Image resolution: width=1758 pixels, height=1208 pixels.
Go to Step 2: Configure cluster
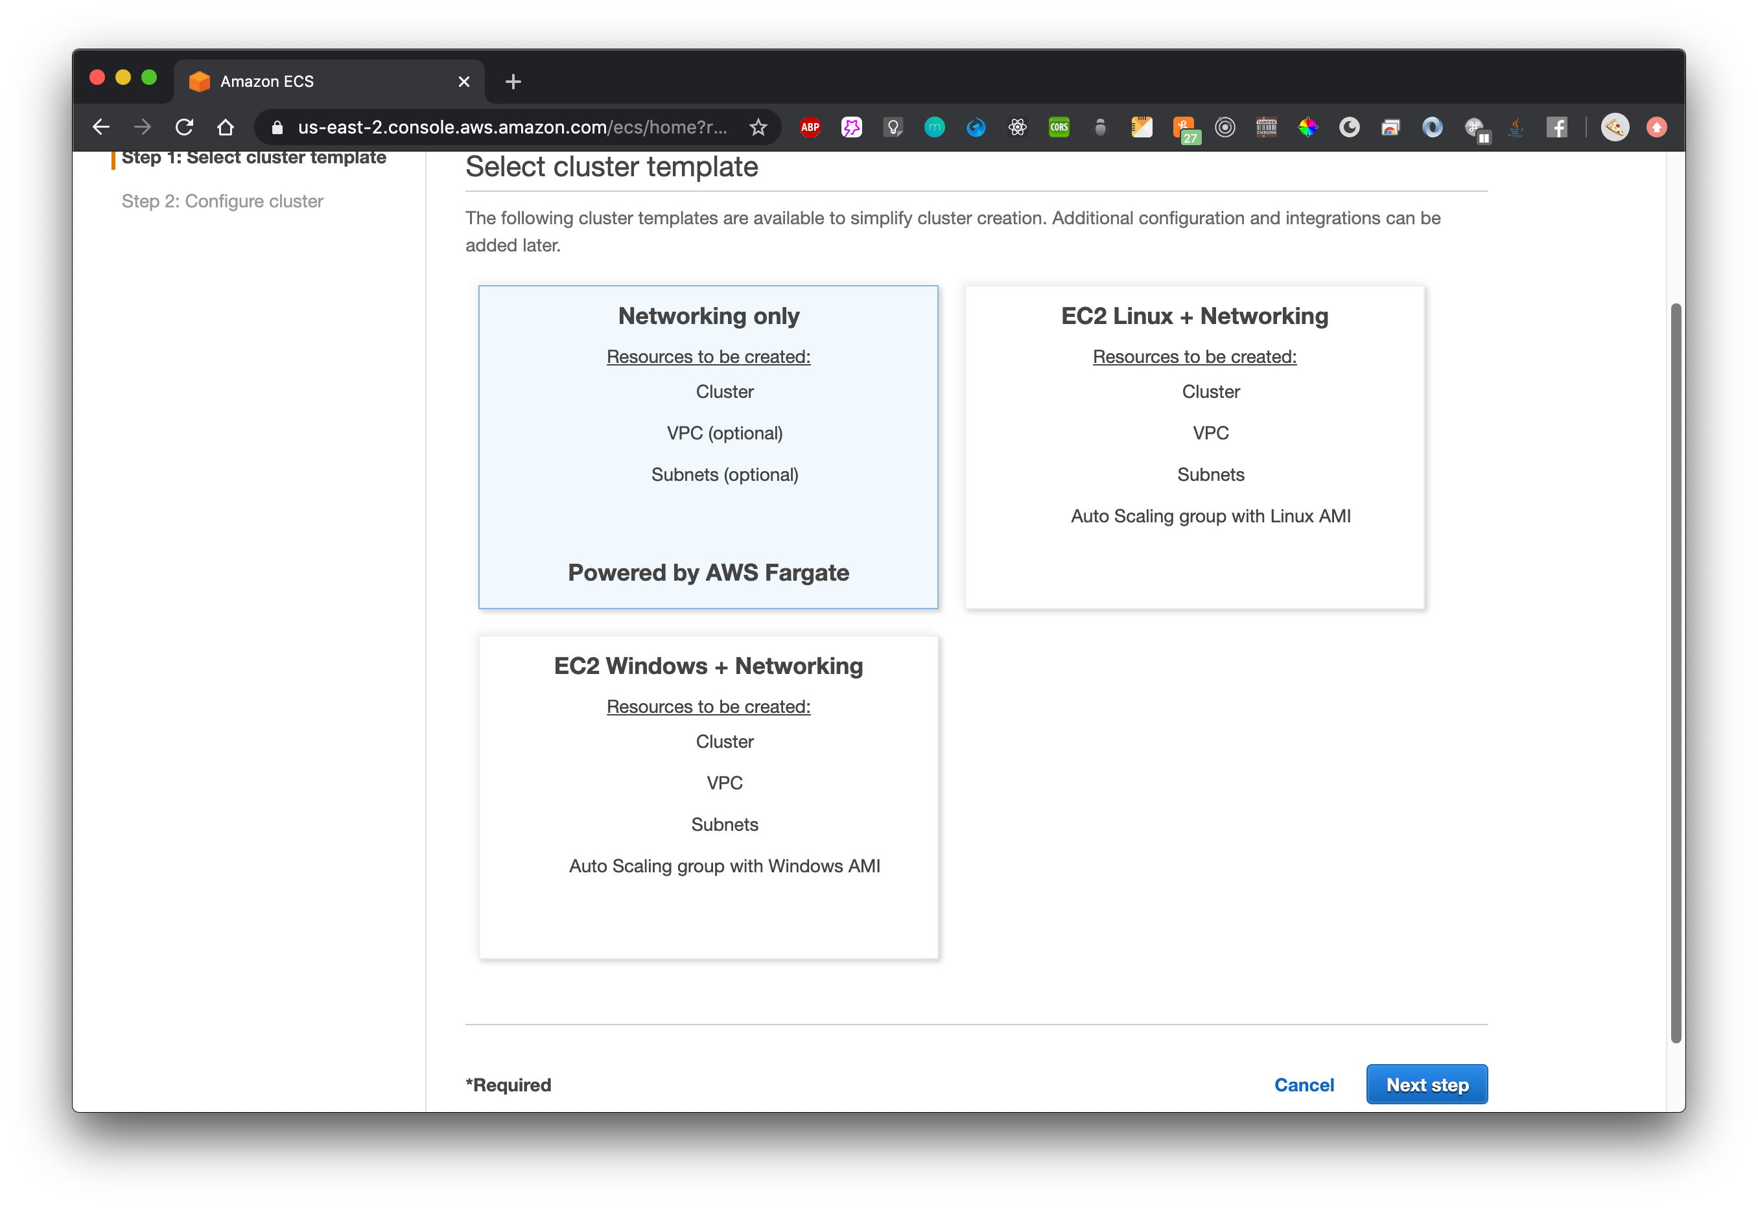222,202
